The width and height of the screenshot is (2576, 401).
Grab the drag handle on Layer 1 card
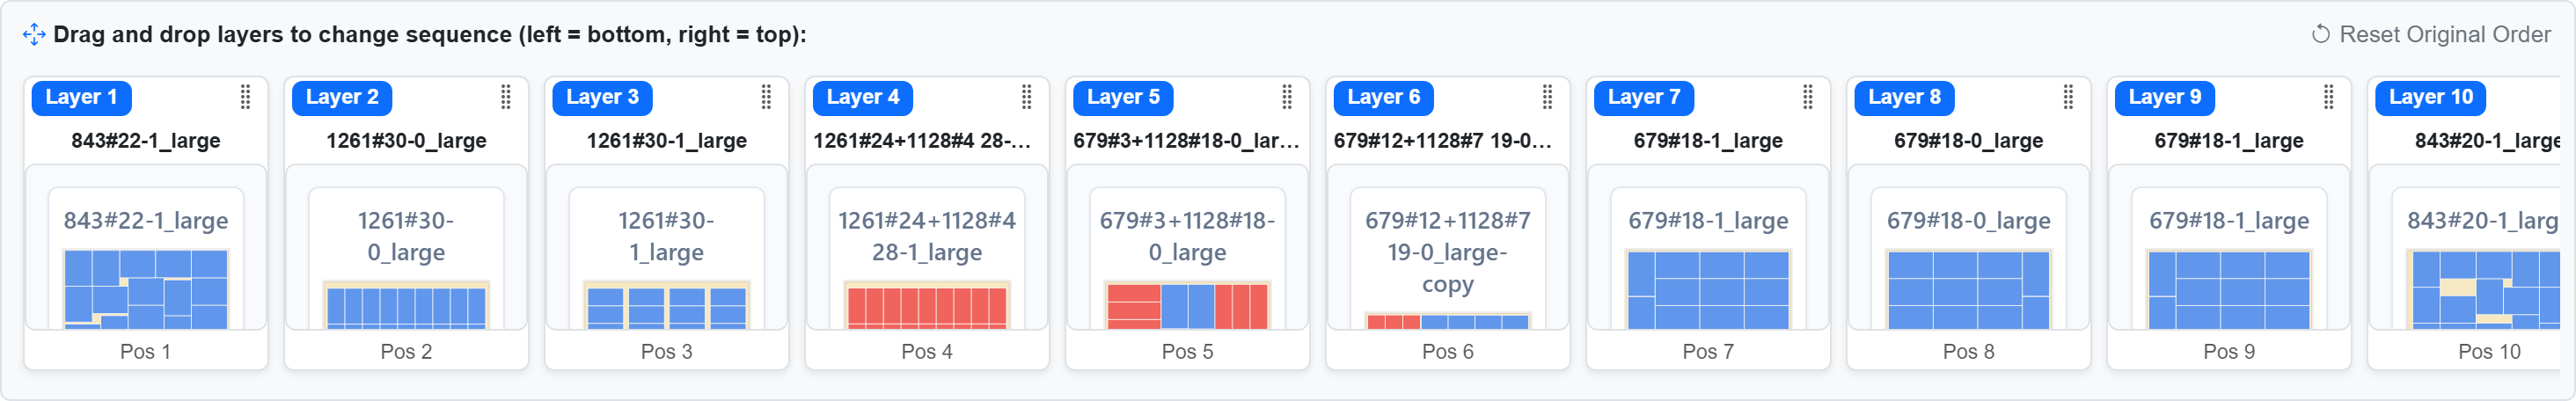point(245,96)
